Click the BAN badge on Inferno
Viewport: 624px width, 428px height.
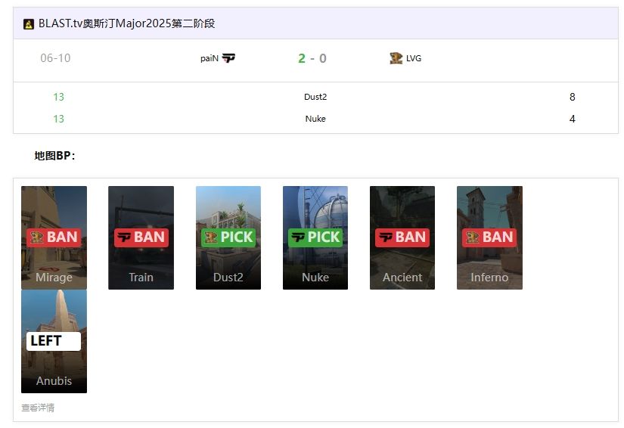point(489,237)
